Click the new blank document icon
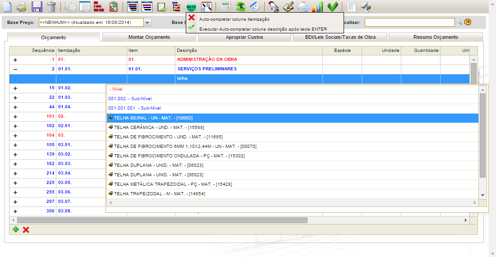 tap(7, 7)
